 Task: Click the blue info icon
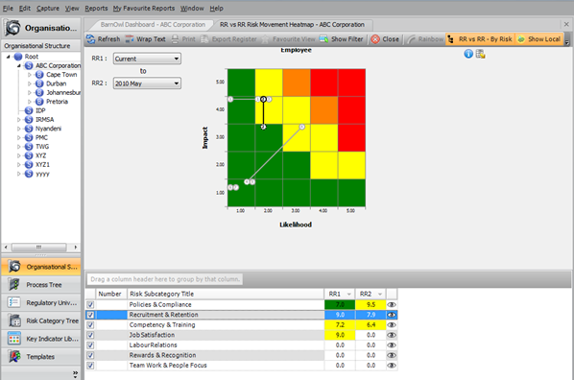pos(468,54)
